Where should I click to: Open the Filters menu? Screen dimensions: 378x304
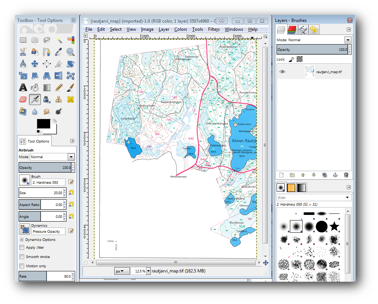click(214, 29)
